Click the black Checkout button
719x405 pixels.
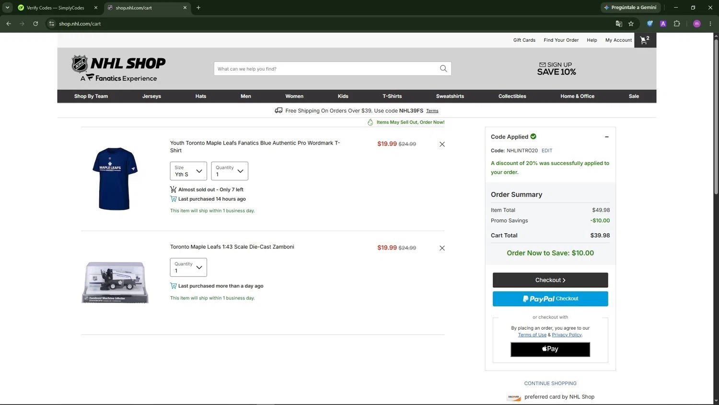[x=550, y=280]
